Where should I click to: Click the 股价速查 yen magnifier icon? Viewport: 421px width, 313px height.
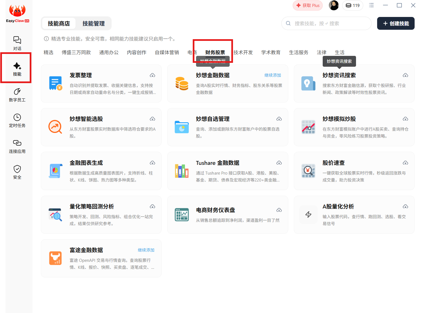(x=308, y=171)
